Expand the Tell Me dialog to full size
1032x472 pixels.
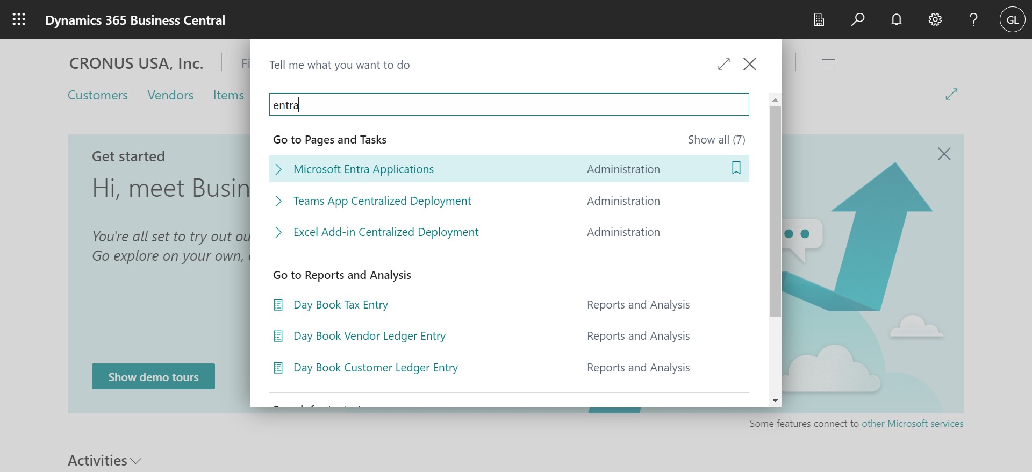(724, 64)
